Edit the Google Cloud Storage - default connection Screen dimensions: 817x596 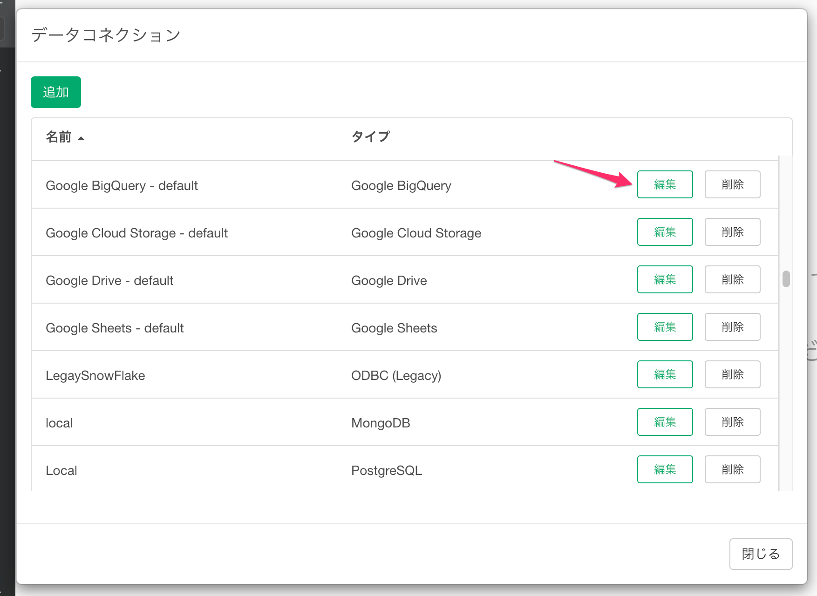click(665, 232)
